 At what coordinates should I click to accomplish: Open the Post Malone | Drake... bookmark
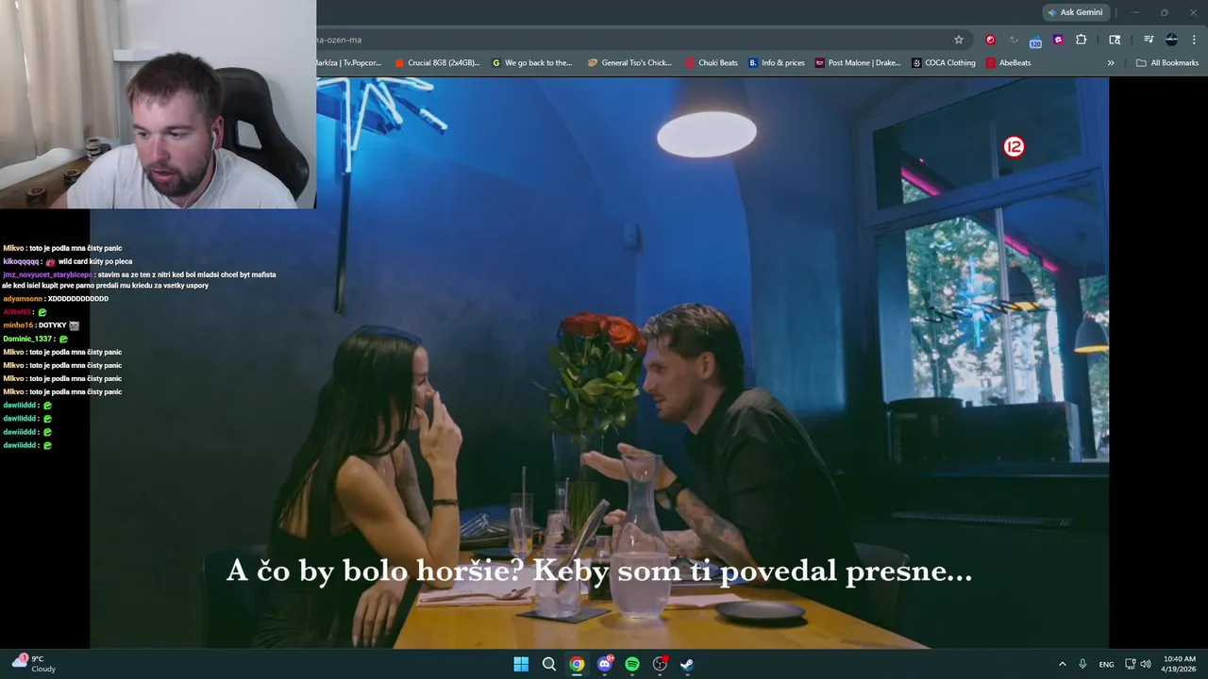[858, 63]
